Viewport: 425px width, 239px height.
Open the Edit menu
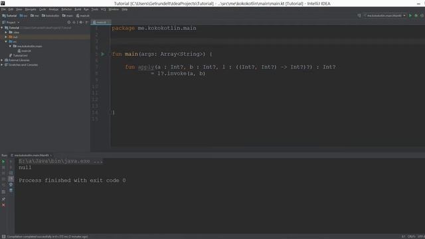click(x=11, y=9)
